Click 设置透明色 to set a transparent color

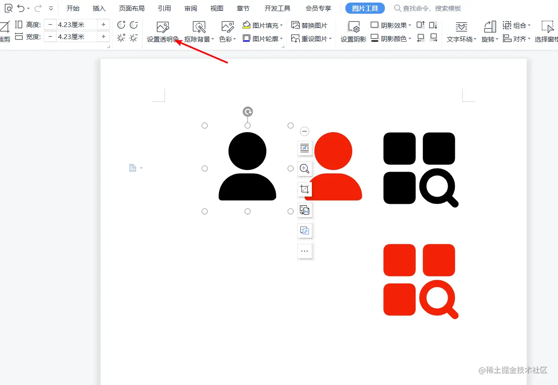pos(163,32)
